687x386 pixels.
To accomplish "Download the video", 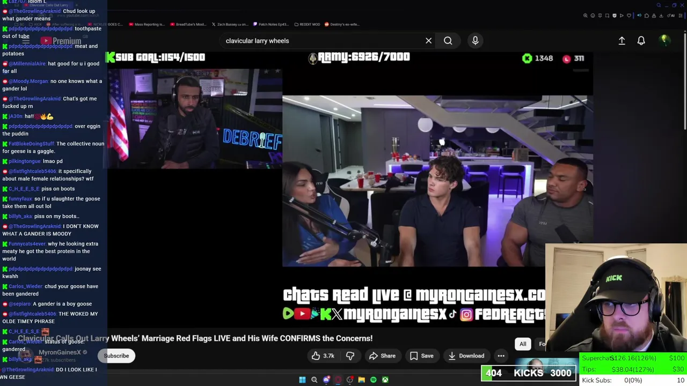I will pyautogui.click(x=466, y=356).
